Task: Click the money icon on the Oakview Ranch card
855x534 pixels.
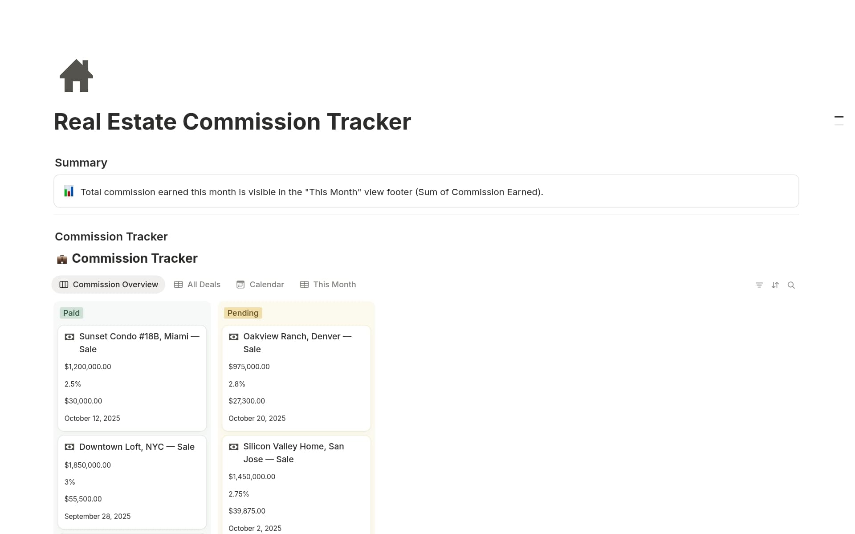Action: (x=233, y=337)
